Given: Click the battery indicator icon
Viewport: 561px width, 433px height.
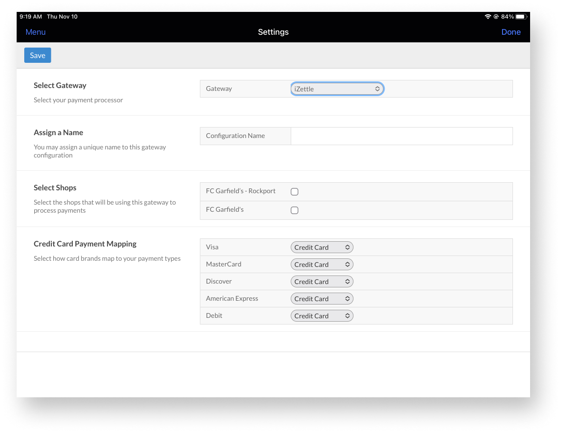Looking at the screenshot, I should [x=521, y=17].
